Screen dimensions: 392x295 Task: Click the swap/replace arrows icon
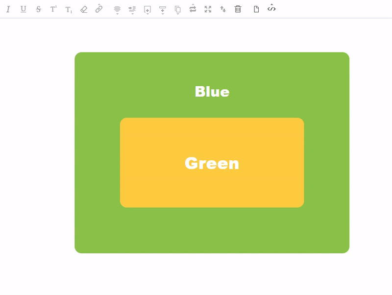point(193,8)
